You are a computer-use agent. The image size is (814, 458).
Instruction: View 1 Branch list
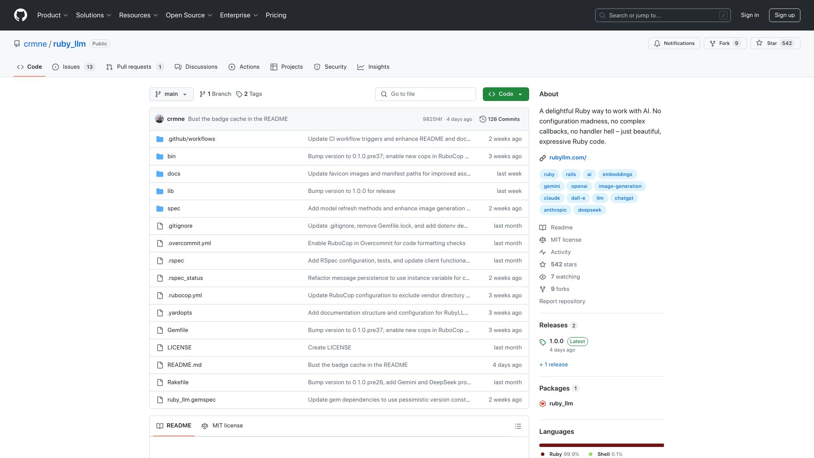coord(215,94)
